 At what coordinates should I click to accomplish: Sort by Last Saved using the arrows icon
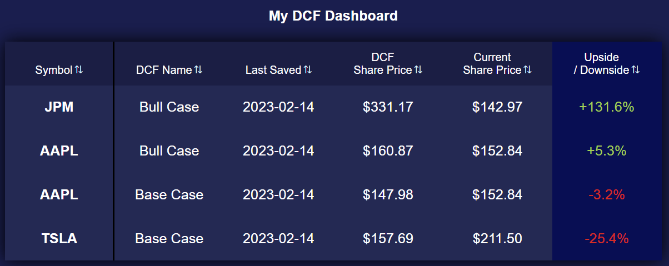(x=308, y=70)
